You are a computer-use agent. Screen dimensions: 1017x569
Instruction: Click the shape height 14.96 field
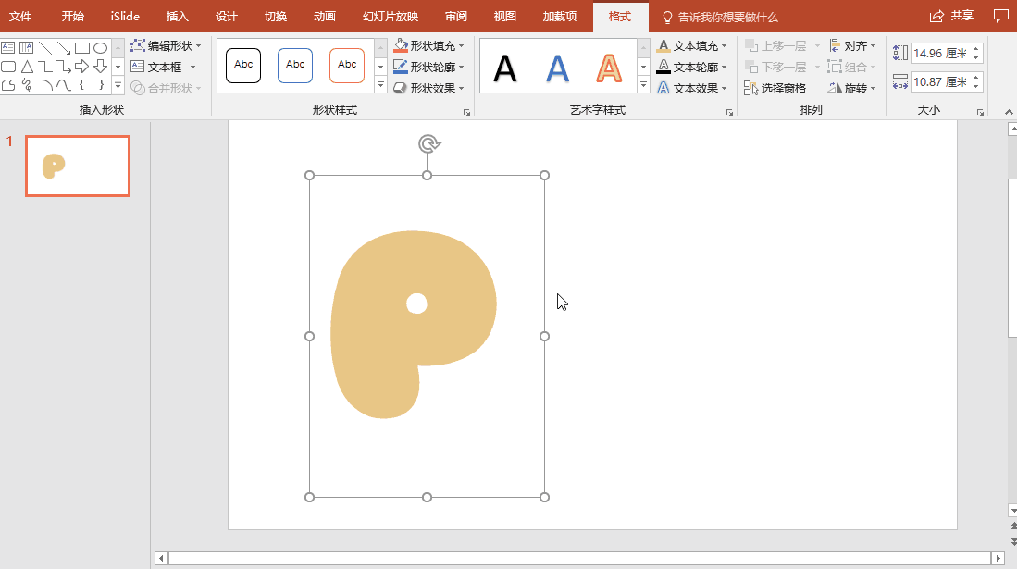[940, 54]
